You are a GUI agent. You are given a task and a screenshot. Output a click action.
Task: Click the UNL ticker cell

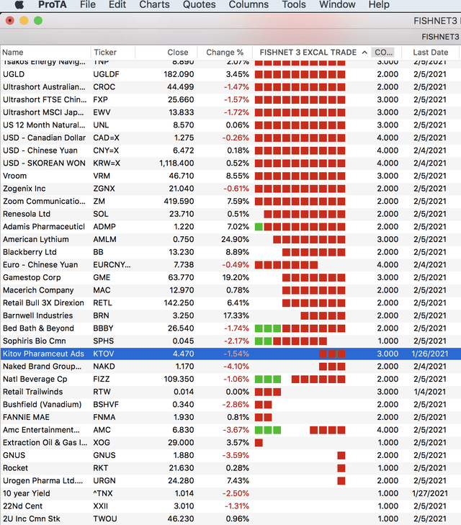pos(101,125)
